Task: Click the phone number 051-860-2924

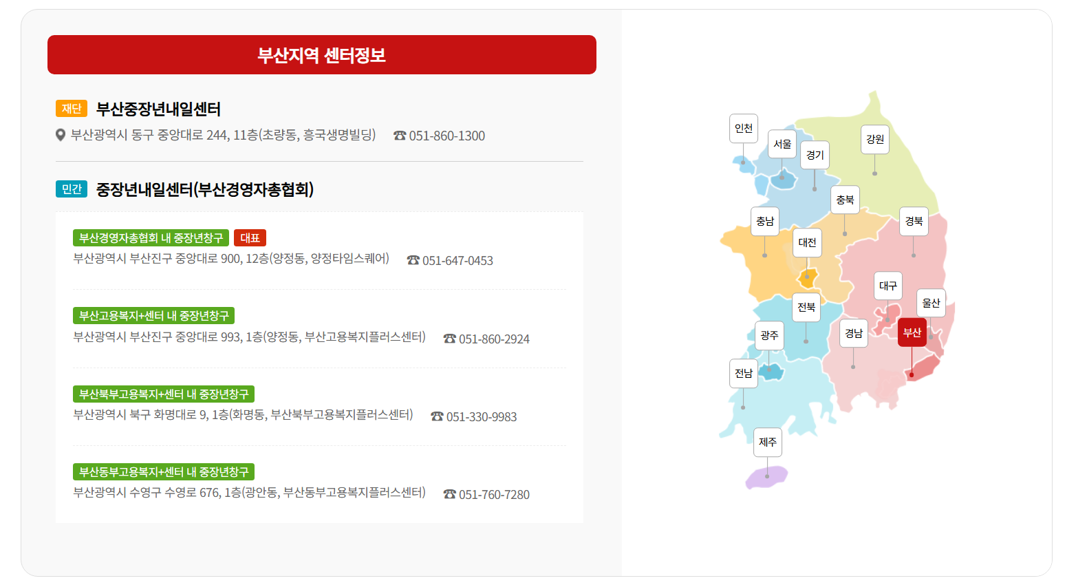Action: point(494,339)
